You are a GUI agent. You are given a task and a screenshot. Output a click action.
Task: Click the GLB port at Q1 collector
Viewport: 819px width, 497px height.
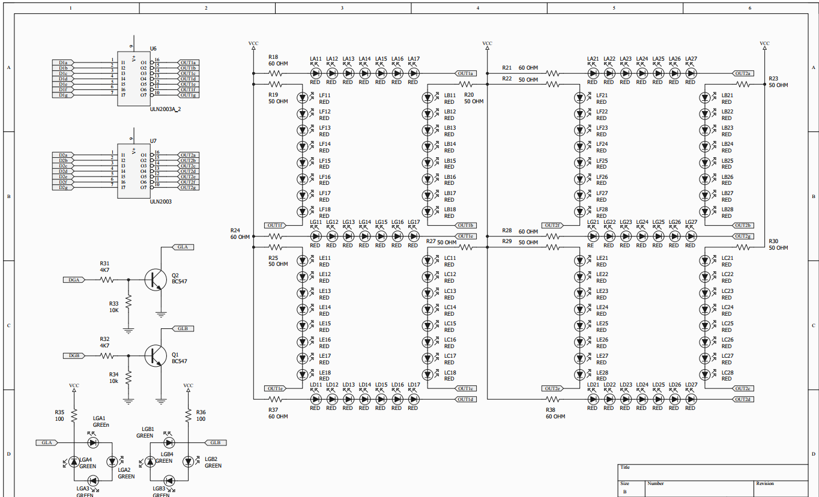pyautogui.click(x=183, y=329)
